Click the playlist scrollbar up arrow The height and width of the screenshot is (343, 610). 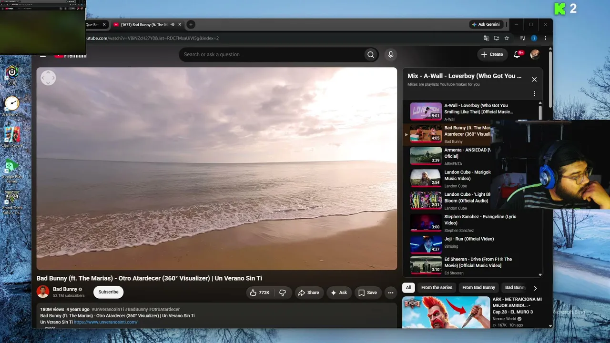click(x=540, y=103)
